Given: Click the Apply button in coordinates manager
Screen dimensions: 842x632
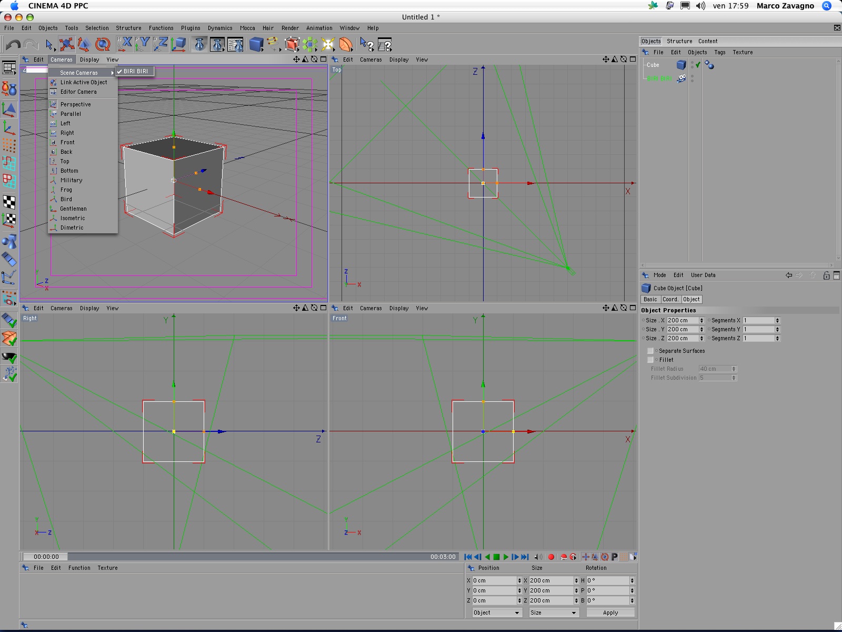Looking at the screenshot, I should coord(610,613).
